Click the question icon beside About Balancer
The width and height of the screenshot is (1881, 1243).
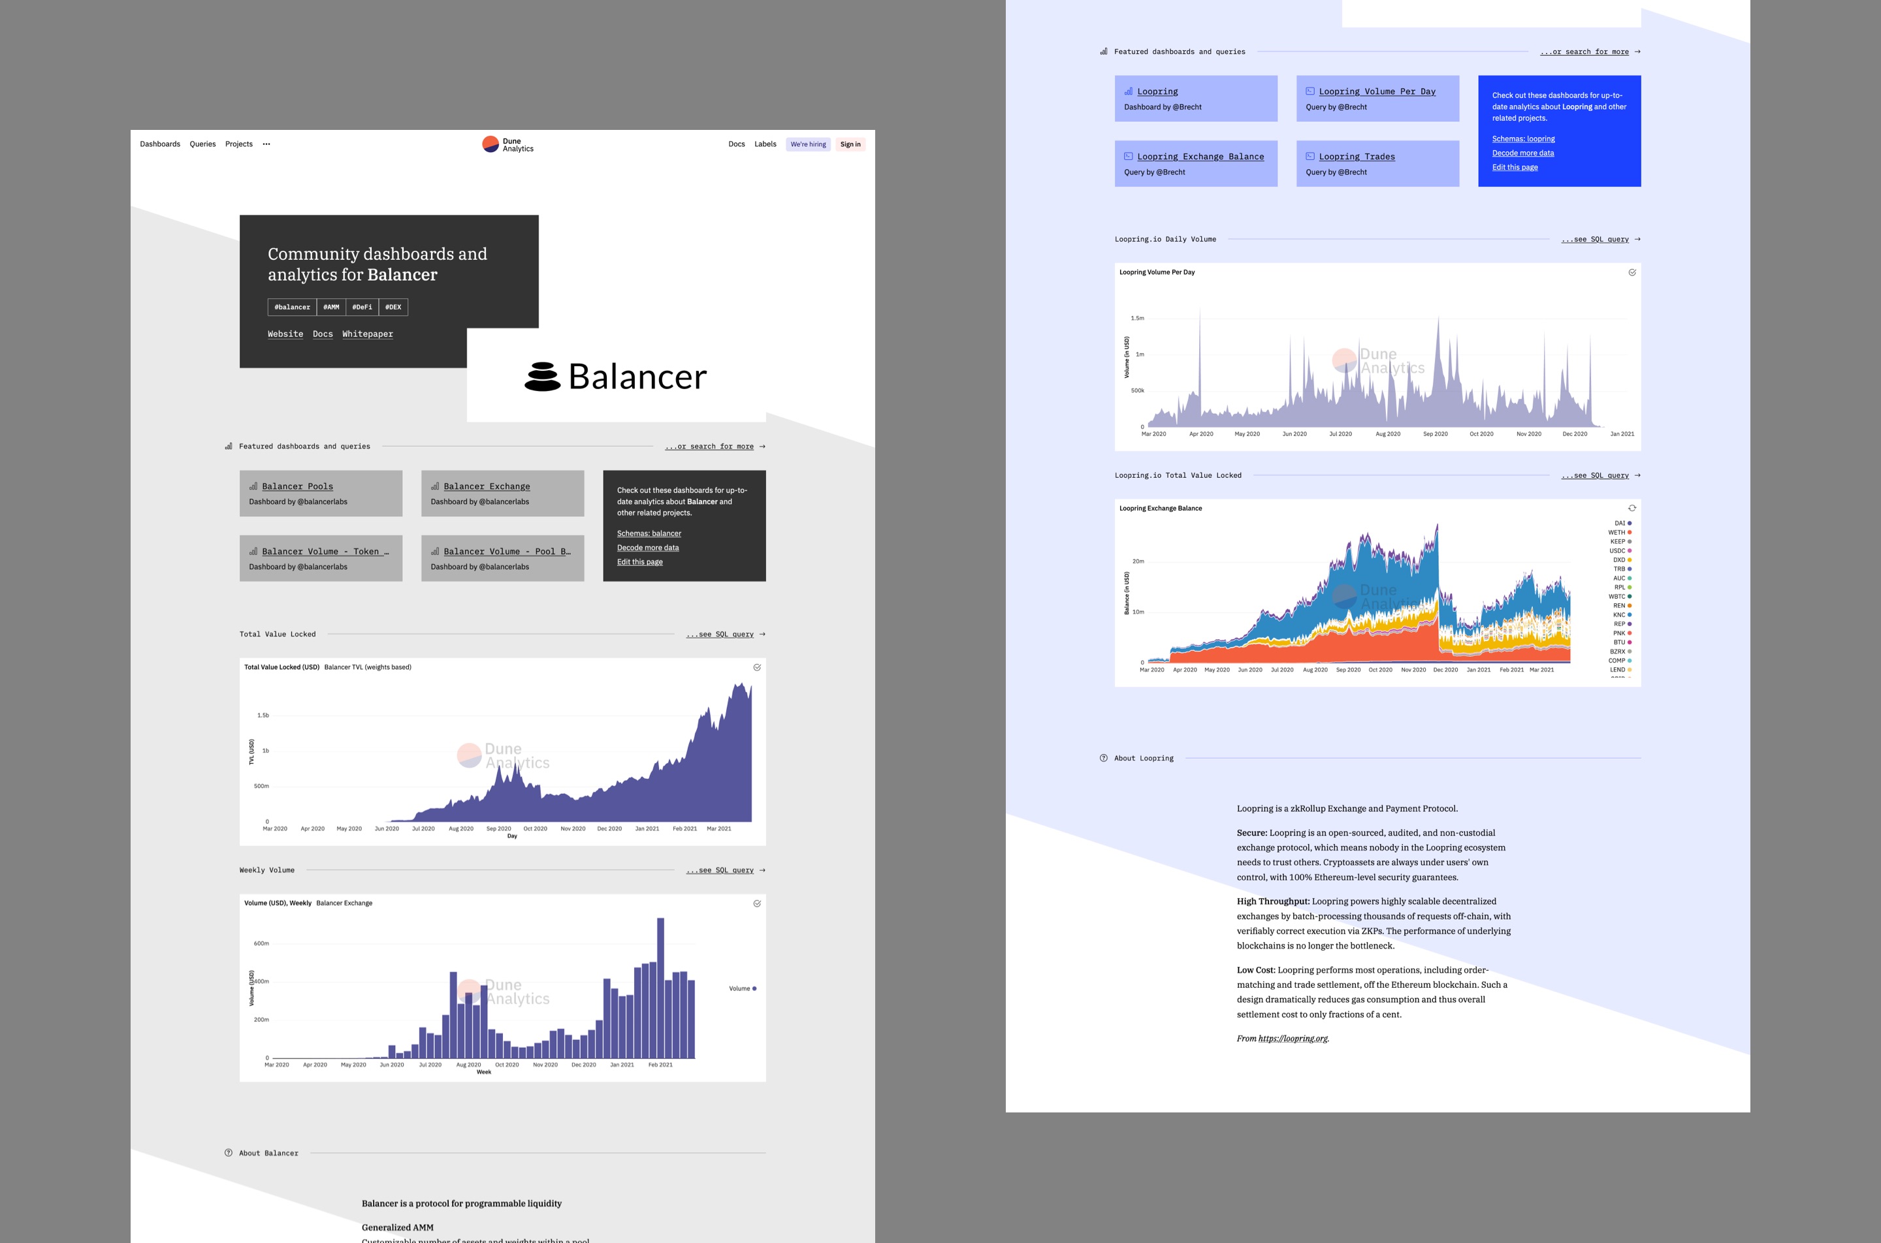(x=229, y=1153)
